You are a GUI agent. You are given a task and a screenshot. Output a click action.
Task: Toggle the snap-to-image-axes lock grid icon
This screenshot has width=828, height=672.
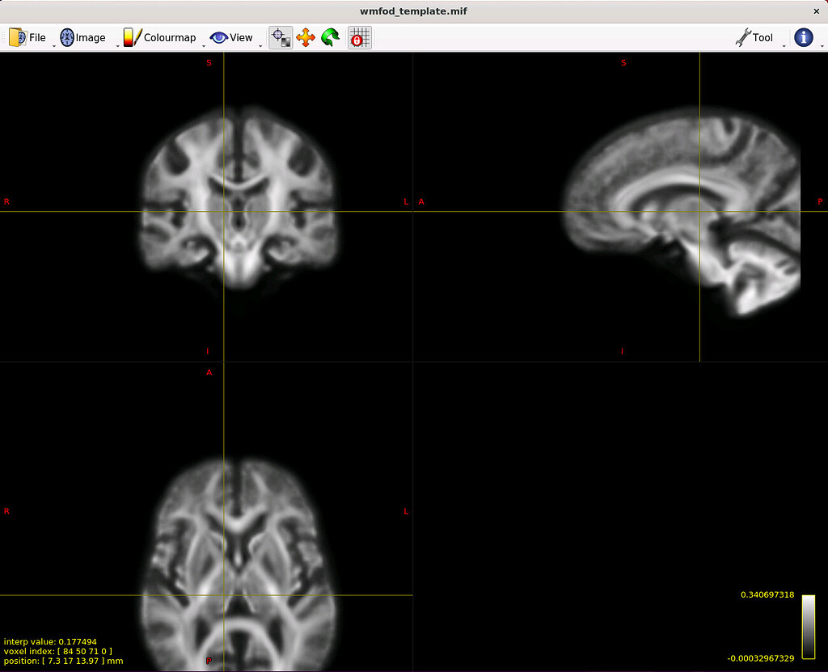pyautogui.click(x=360, y=38)
